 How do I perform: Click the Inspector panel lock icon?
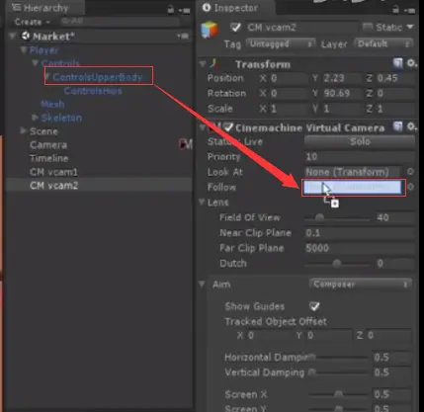(x=395, y=10)
